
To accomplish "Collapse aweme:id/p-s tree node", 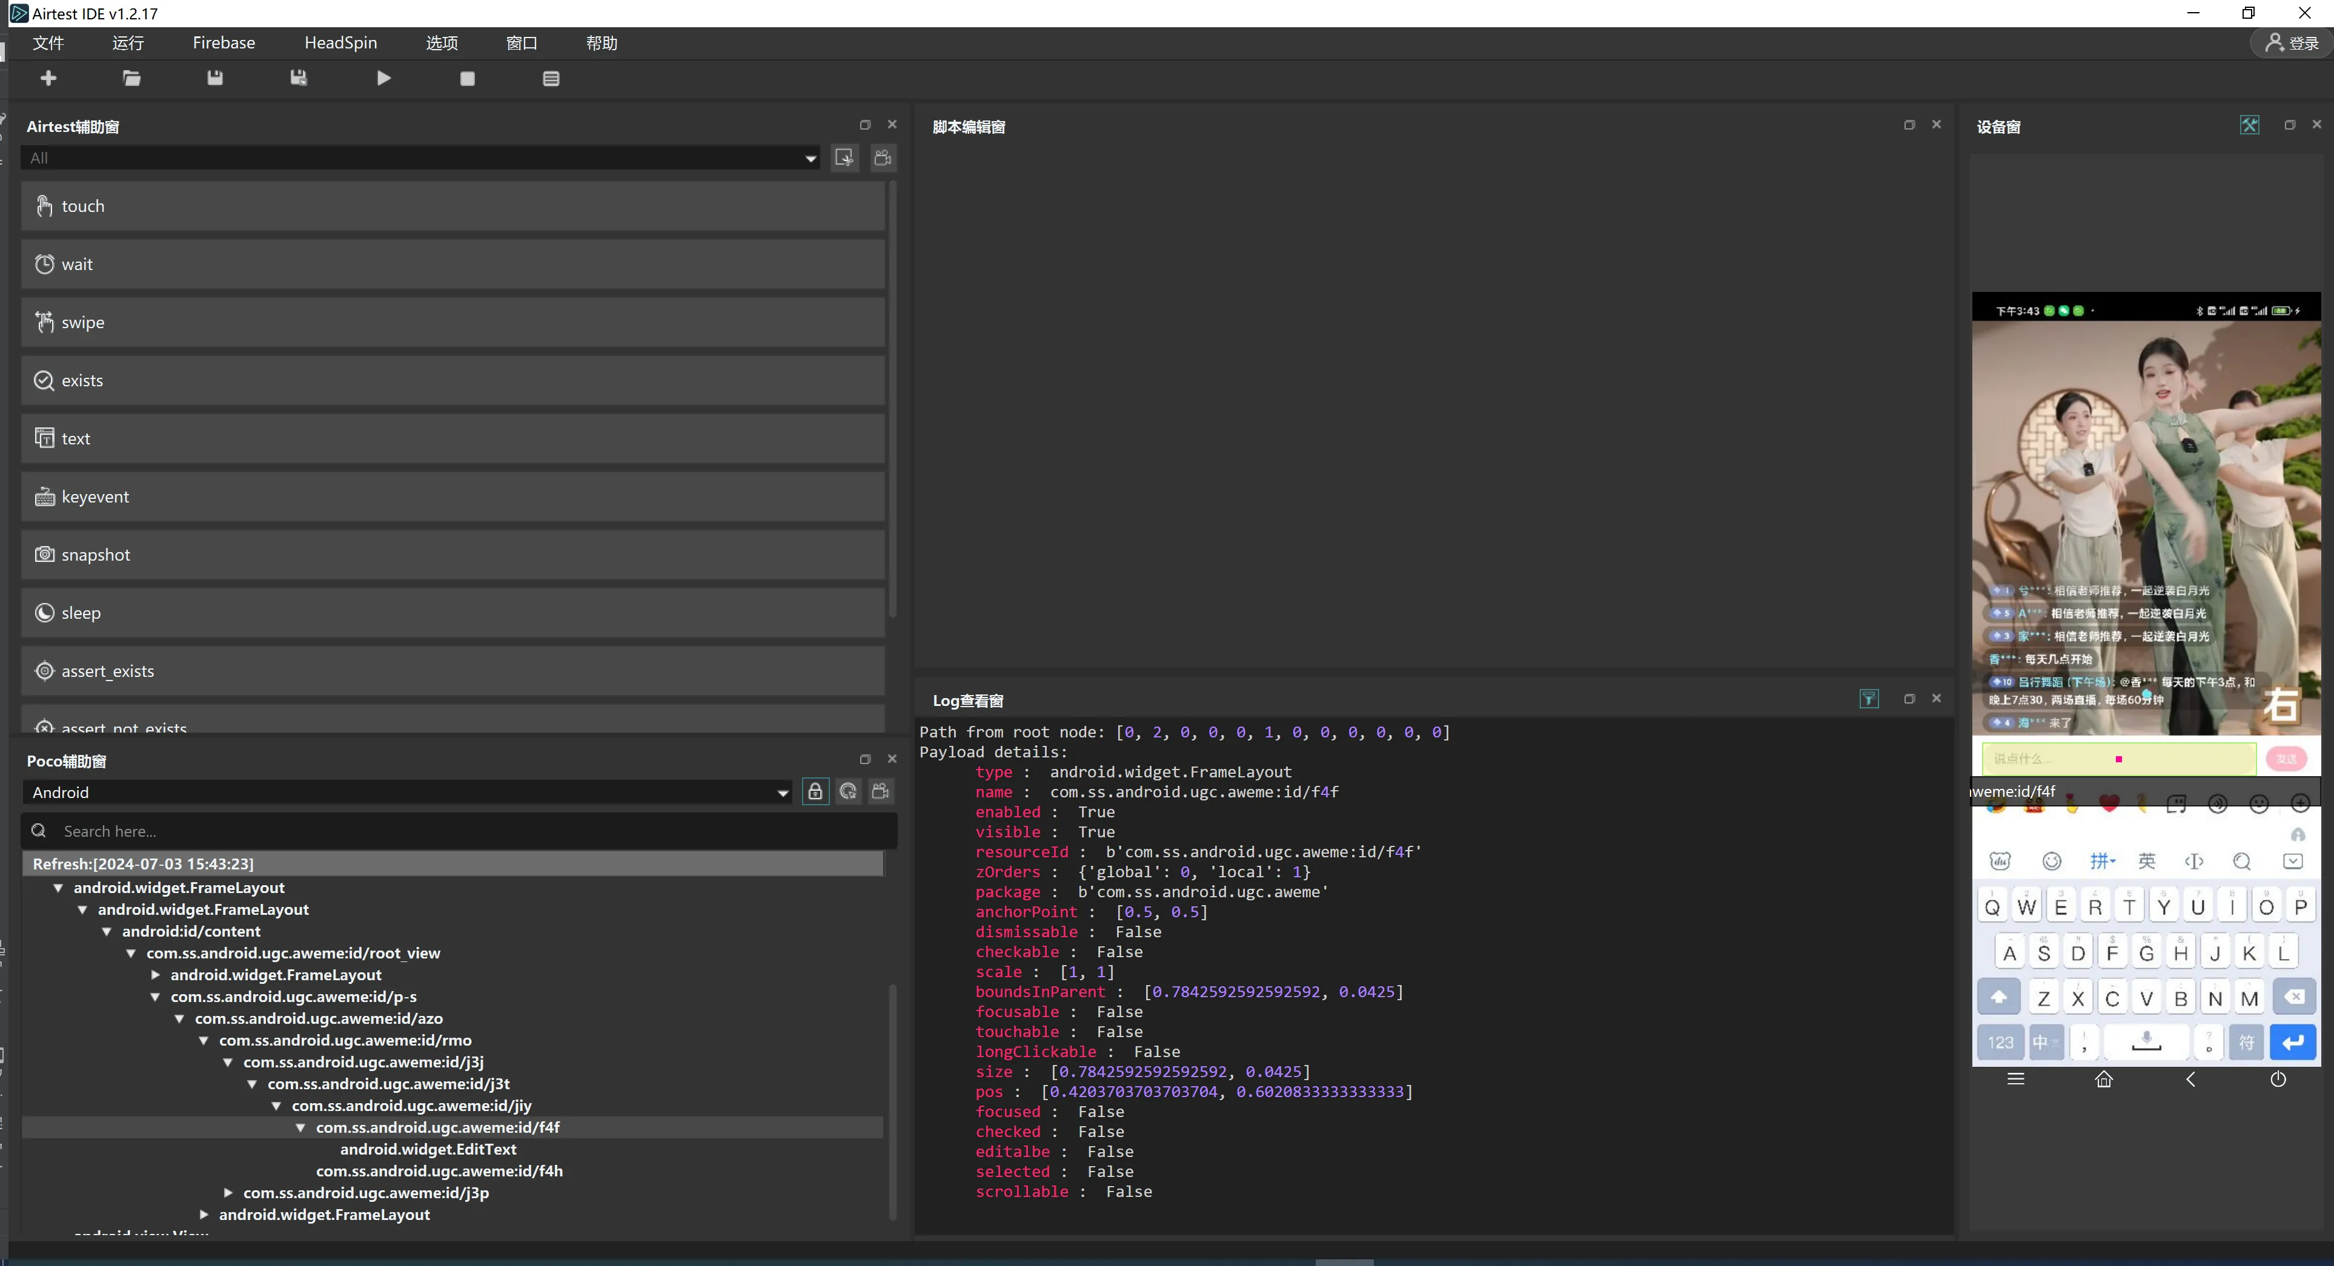I will [156, 996].
